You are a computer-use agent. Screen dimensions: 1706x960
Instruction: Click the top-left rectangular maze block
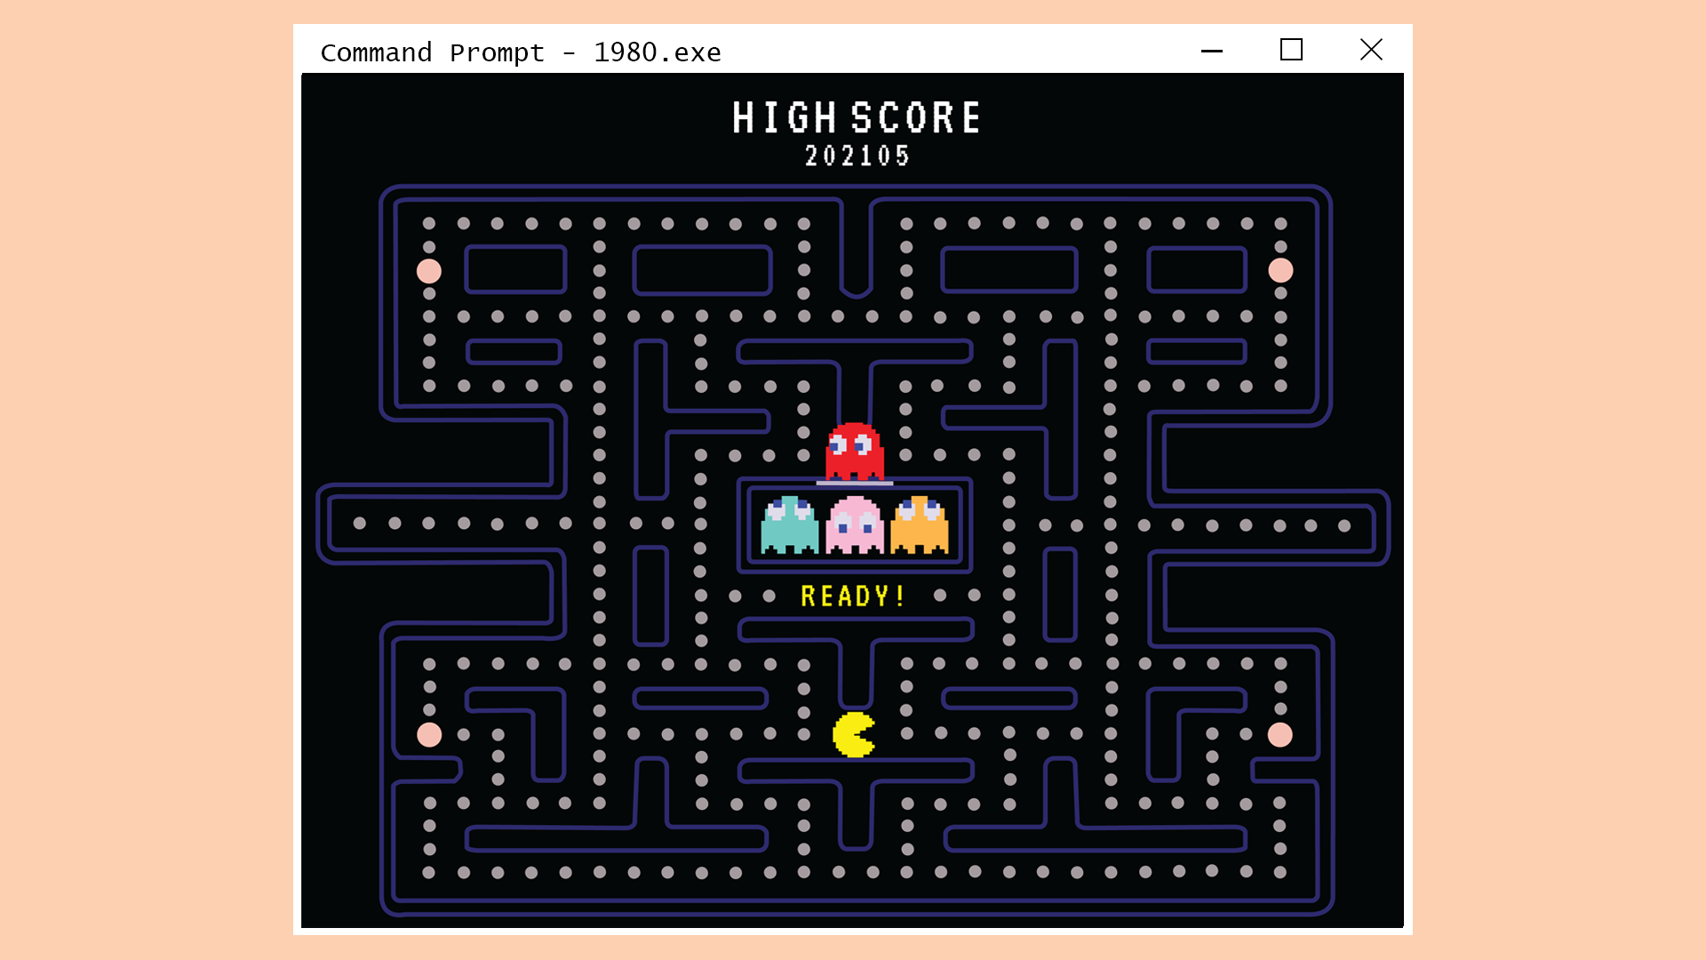pos(515,269)
